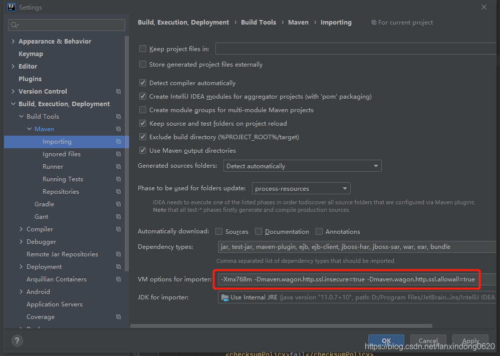Click the project-level icon beside Gant
Screen dimensions: 500x356
coord(118,217)
